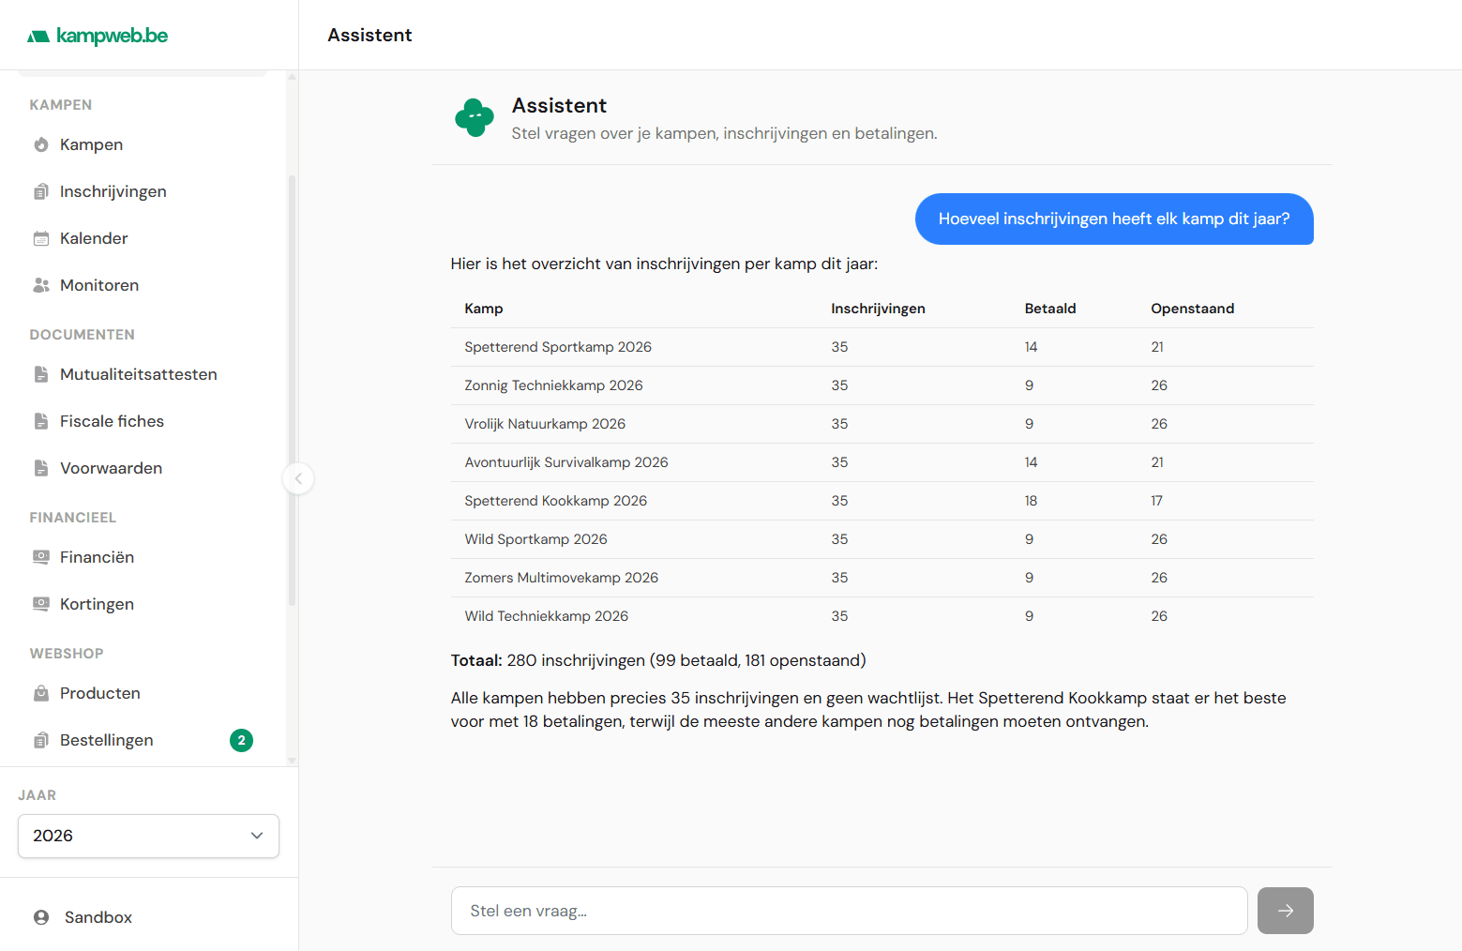Click the Monitoren people icon
The image size is (1462, 951).
[x=41, y=285]
